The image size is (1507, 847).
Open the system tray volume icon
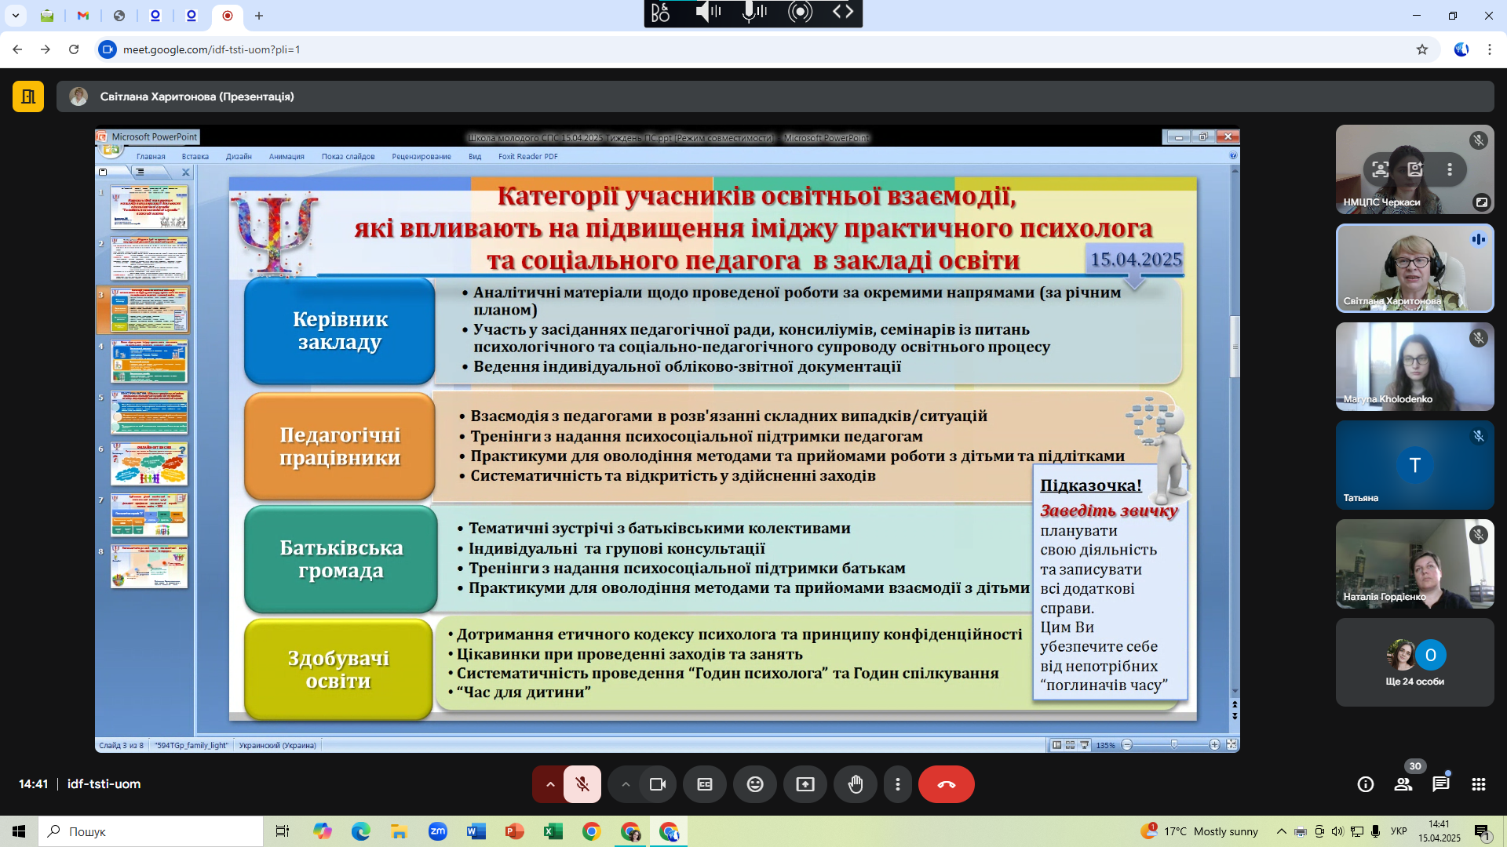click(x=1337, y=831)
